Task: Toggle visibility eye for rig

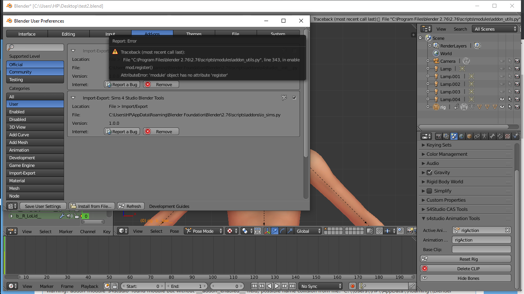Action: [x=502, y=107]
